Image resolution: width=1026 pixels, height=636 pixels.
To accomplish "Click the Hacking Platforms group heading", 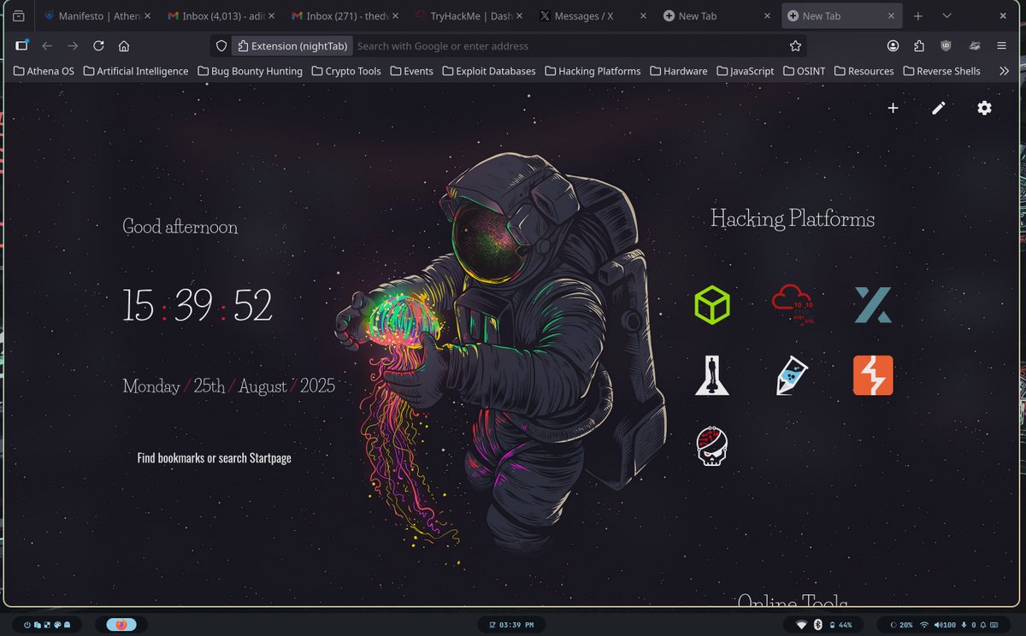I will pyautogui.click(x=793, y=219).
